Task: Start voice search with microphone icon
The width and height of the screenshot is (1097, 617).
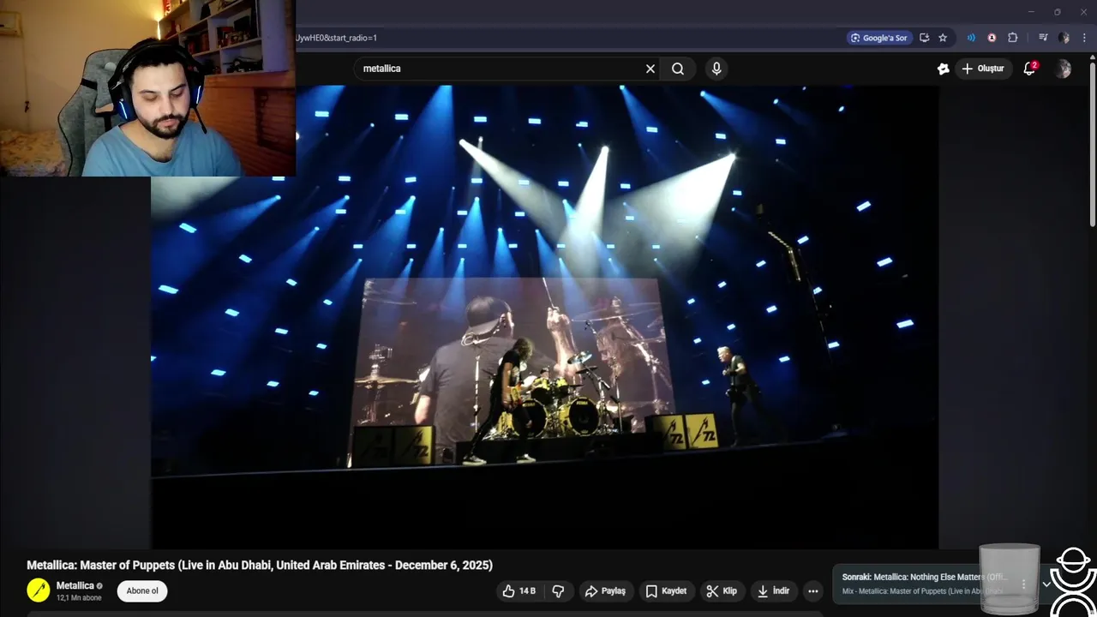Action: [716, 69]
